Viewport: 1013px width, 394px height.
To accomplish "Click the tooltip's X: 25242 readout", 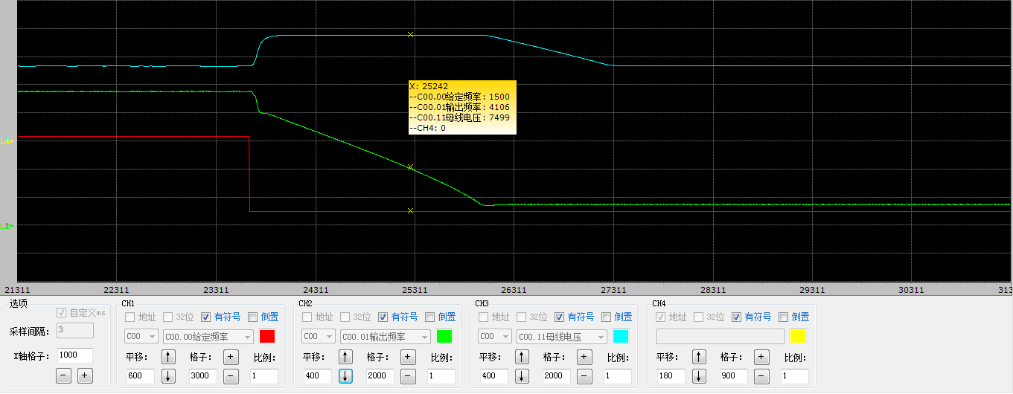I will pyautogui.click(x=429, y=86).
